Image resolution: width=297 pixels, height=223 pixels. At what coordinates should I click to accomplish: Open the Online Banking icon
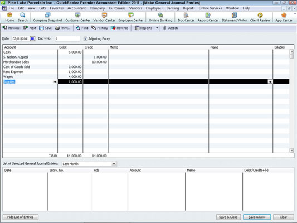160,15
